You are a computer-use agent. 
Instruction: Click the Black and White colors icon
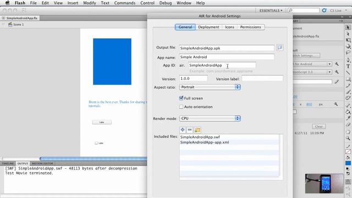(348, 169)
